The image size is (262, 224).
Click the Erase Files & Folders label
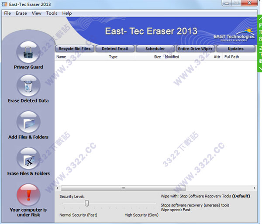coord(28,173)
